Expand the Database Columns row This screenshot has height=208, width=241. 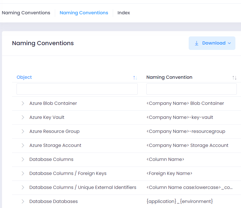[x=23, y=159]
